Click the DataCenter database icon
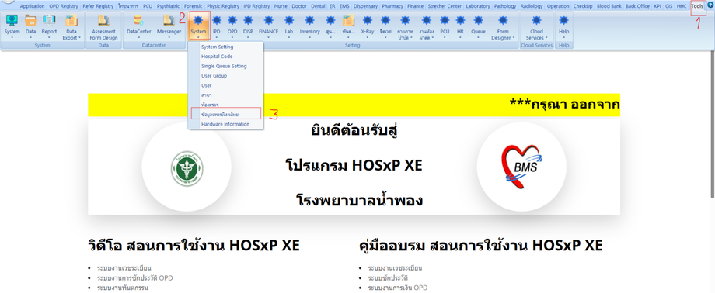This screenshot has width=715, height=293. 138,20
